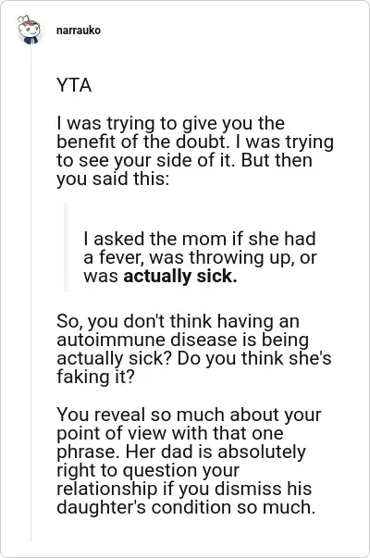Select the YTA verdict text

point(74,85)
